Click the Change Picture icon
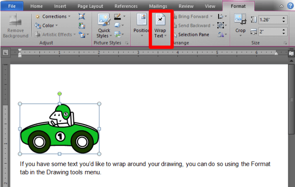 [x=82, y=26]
